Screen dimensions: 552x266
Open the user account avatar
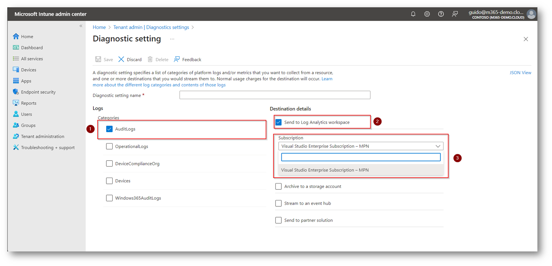[531, 14]
